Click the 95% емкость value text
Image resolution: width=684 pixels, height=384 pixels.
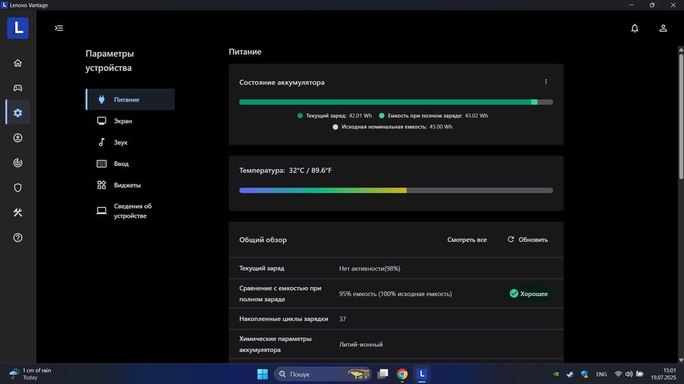(x=395, y=294)
